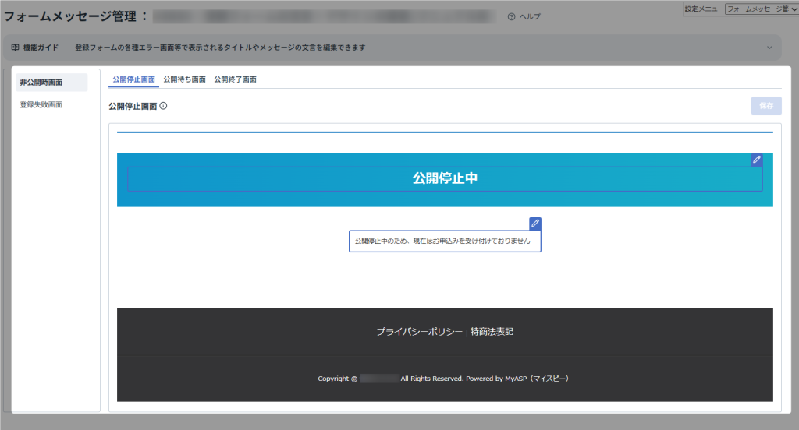Switch to the 公開待ち画面 tab
The width and height of the screenshot is (799, 430).
(x=184, y=79)
